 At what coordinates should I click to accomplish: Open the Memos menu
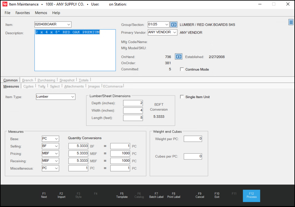[41, 13]
